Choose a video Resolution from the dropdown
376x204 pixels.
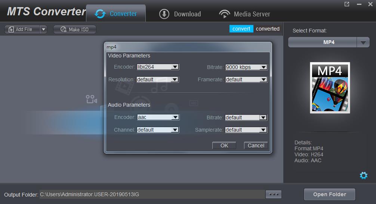(175, 79)
